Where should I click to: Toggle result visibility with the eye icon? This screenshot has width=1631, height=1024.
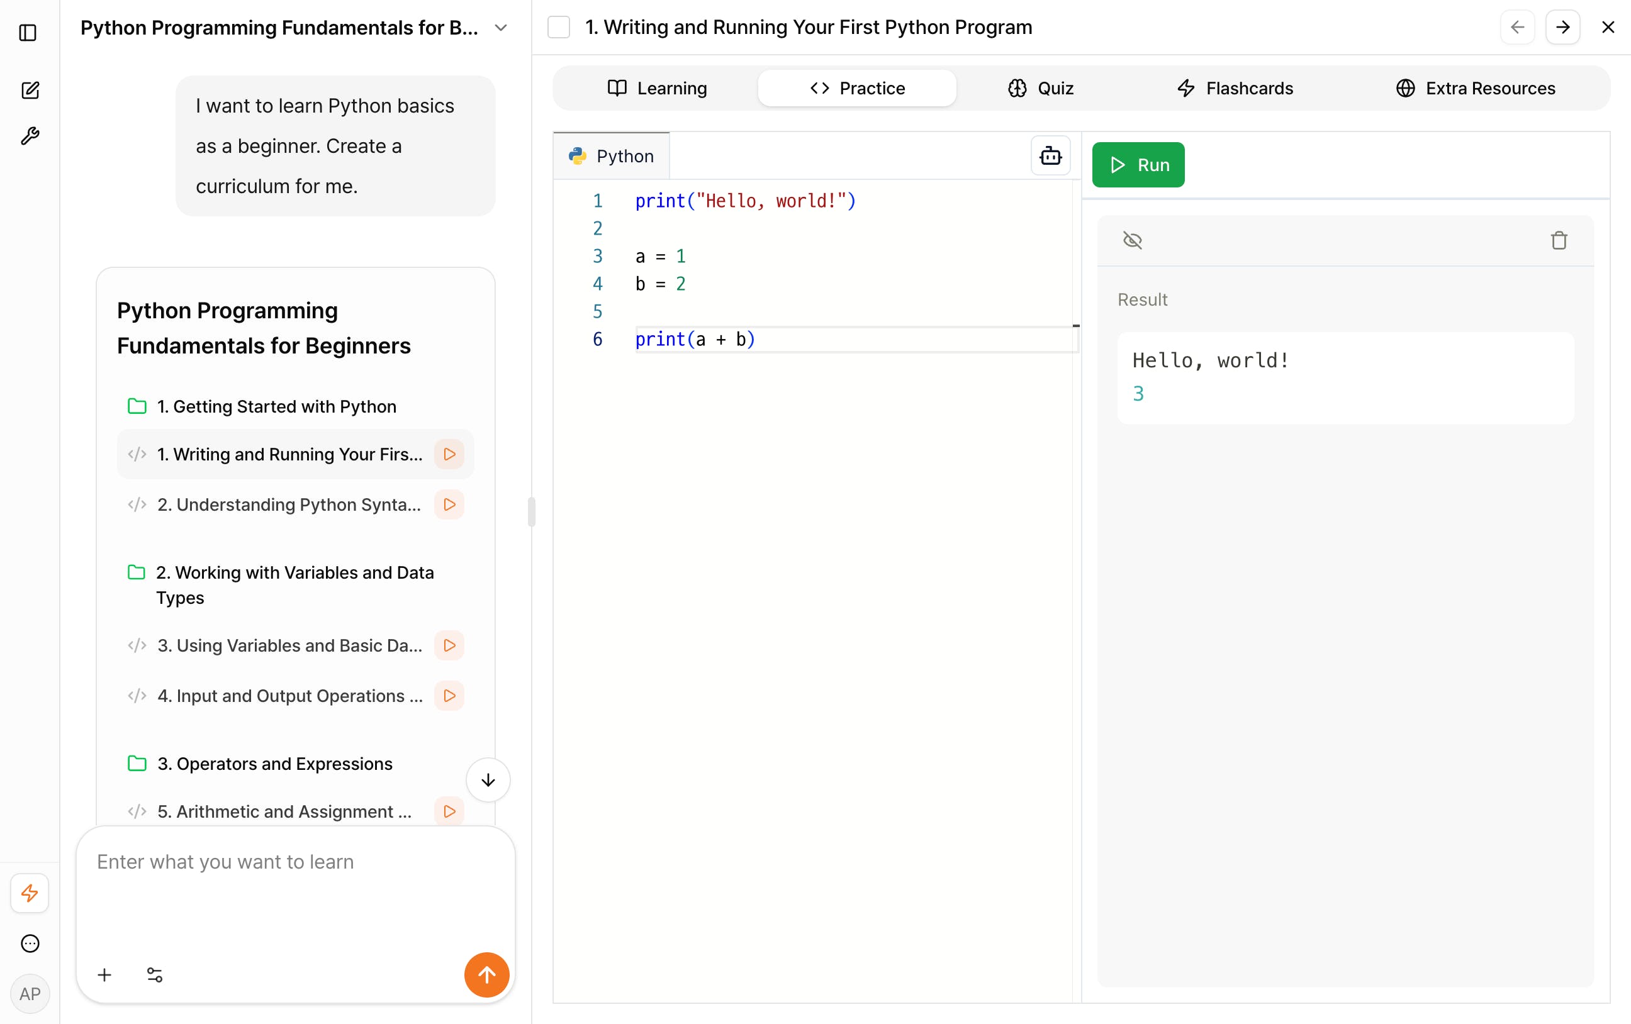pos(1133,240)
